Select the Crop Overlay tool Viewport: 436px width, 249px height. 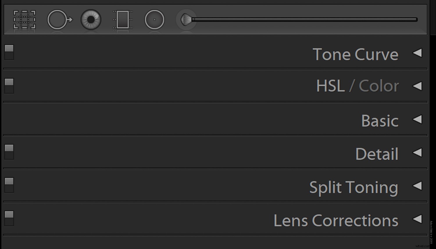[x=25, y=19]
